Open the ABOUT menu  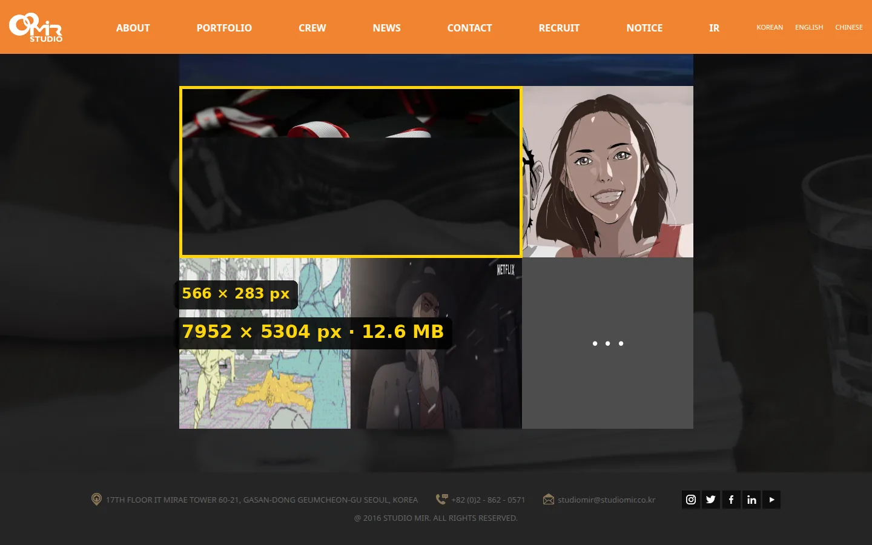point(133,28)
